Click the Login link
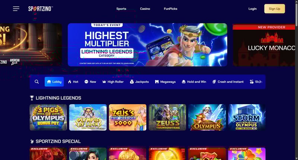The image size is (298, 160). 253,9
